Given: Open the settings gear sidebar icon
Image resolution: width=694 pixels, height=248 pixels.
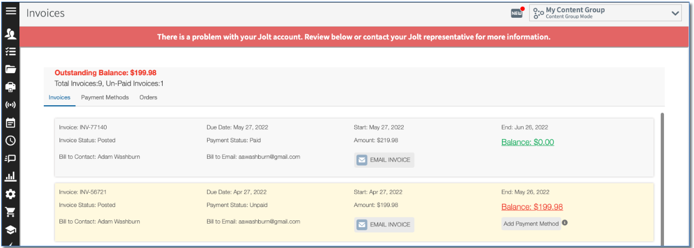Looking at the screenshot, I should tap(11, 194).
